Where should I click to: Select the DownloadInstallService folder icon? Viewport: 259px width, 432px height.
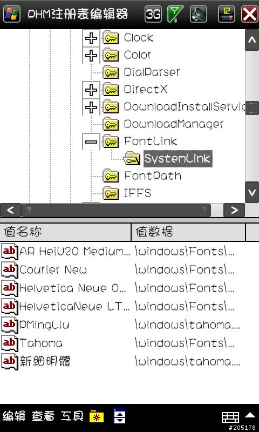tap(111, 107)
